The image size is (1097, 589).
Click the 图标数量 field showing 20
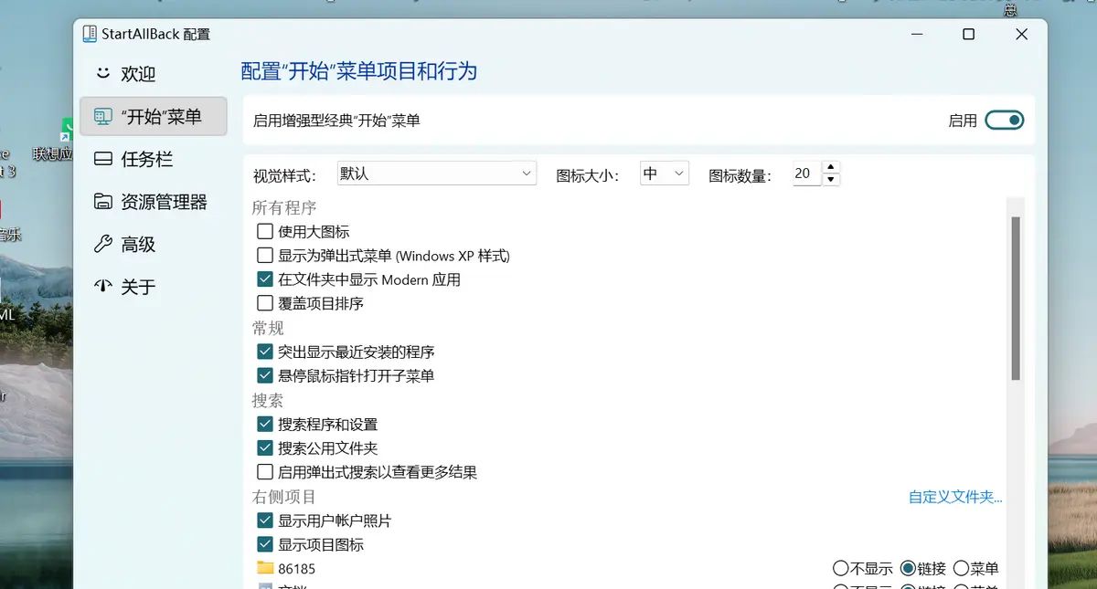click(x=807, y=174)
